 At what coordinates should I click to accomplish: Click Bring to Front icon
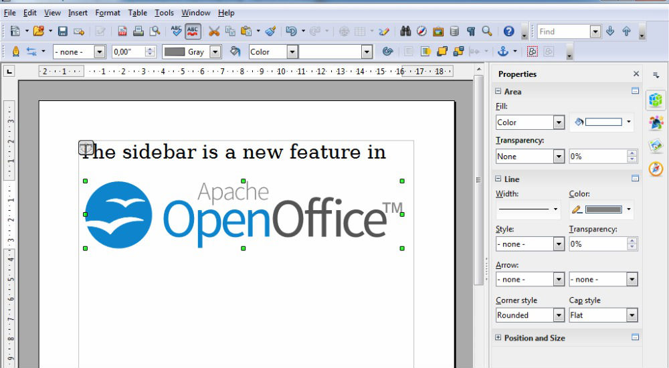click(442, 52)
